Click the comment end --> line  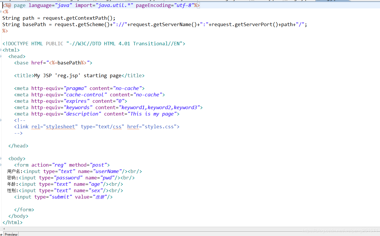coord(18,133)
